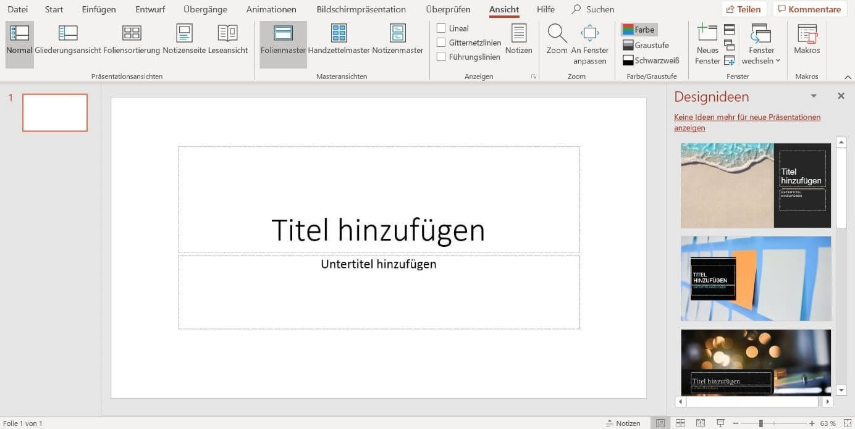Select the Farbe color mode
Viewport: 855px width, 429px height.
pos(639,30)
